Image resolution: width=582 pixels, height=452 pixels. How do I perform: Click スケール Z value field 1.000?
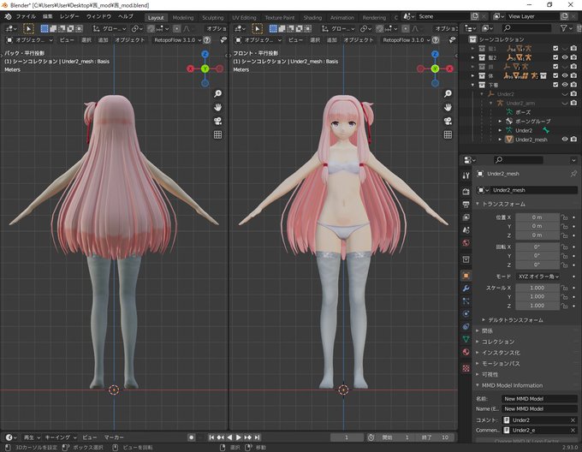click(537, 306)
